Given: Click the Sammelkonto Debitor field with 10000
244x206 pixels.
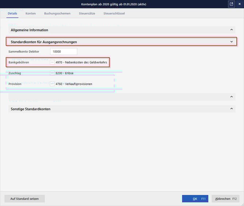Looking at the screenshot, I should (64, 51).
